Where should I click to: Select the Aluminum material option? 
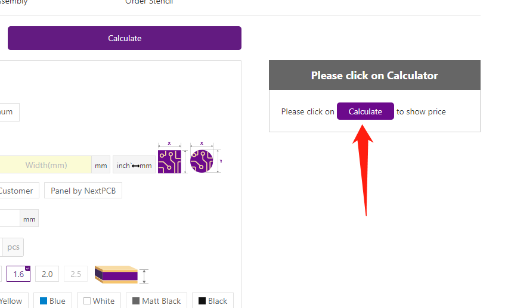[7, 112]
